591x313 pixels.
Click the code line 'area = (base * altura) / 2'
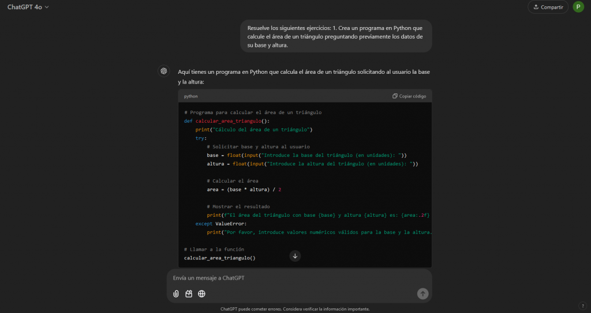(x=244, y=190)
